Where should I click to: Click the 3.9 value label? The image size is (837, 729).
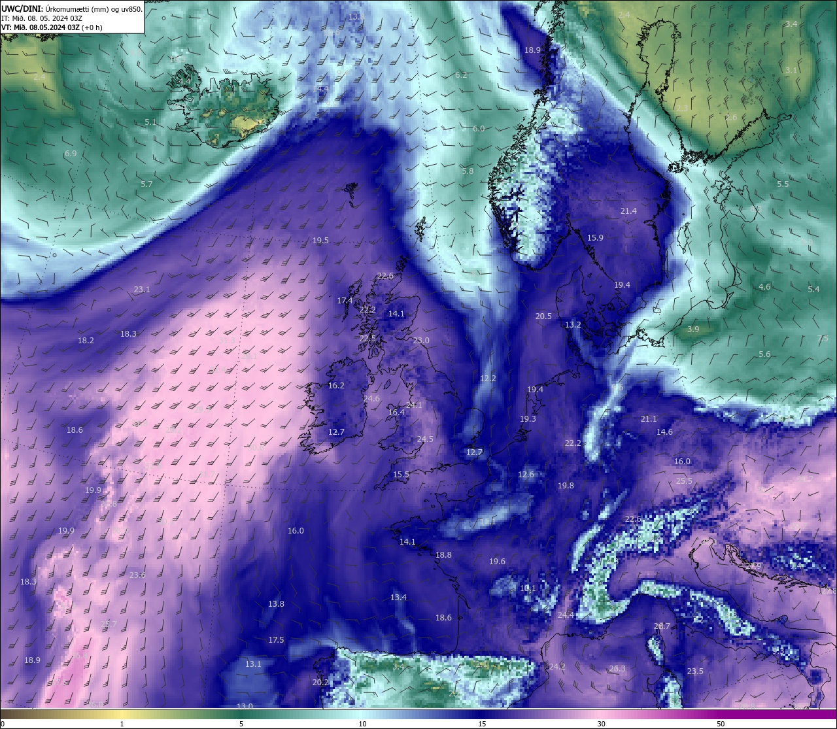point(693,330)
